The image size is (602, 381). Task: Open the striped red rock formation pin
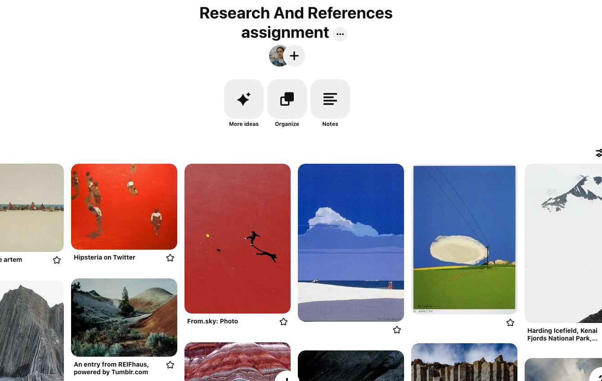[x=238, y=362]
